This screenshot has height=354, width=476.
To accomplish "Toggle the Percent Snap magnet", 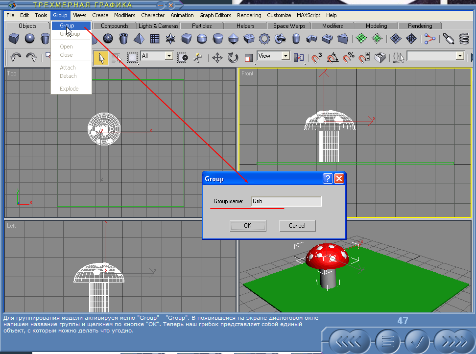I will click(x=349, y=57).
